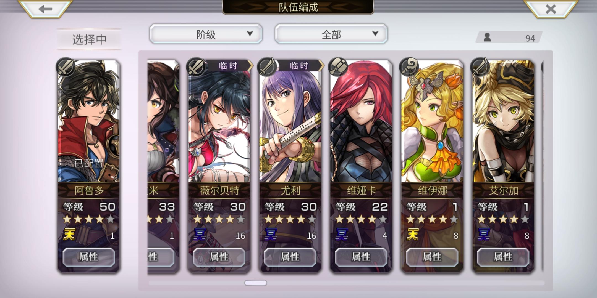Click the staff icon on 维伊娜's card
The height and width of the screenshot is (298, 597).
[409, 67]
